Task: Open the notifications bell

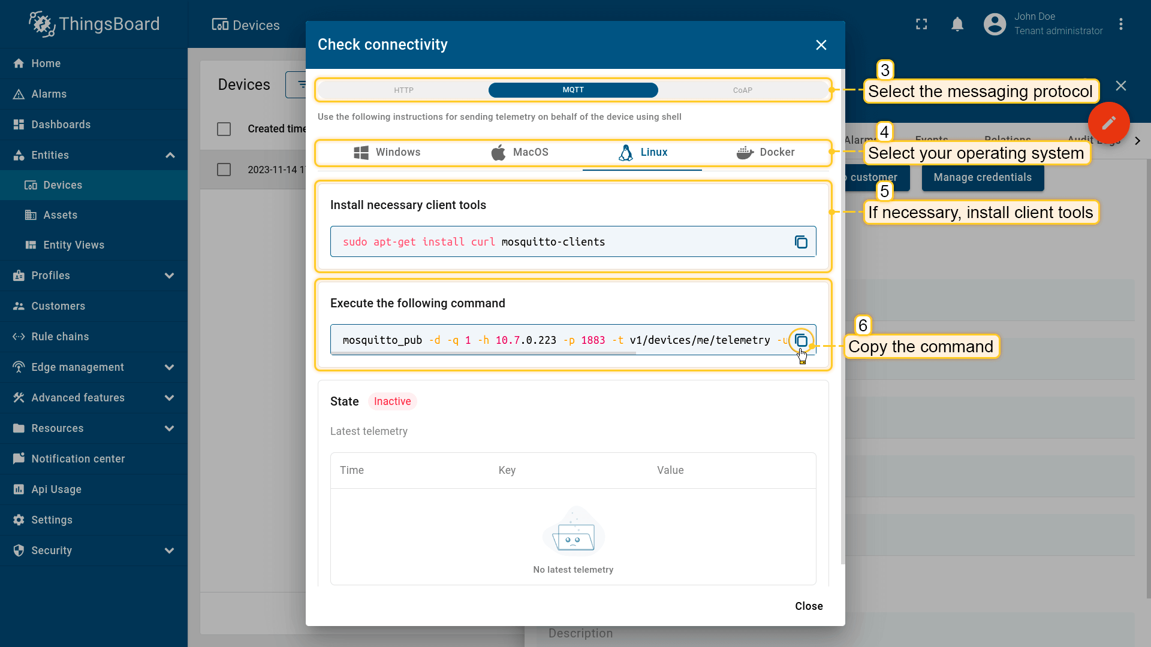Action: [x=957, y=25]
